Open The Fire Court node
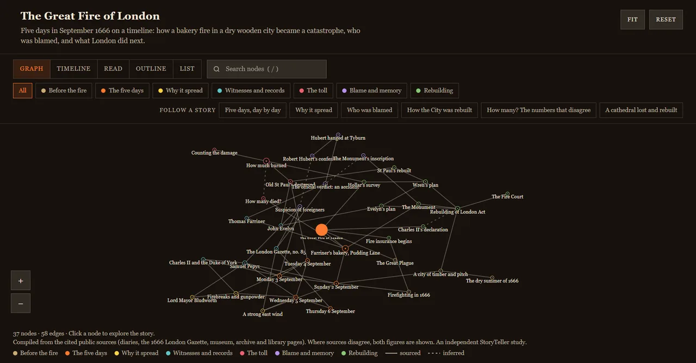Image resolution: width=696 pixels, height=363 pixels. click(507, 194)
